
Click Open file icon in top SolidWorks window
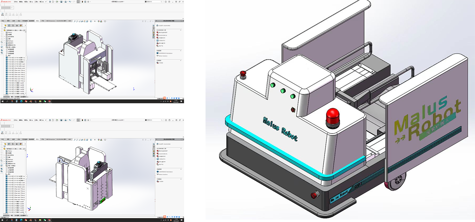[x=57, y=2]
